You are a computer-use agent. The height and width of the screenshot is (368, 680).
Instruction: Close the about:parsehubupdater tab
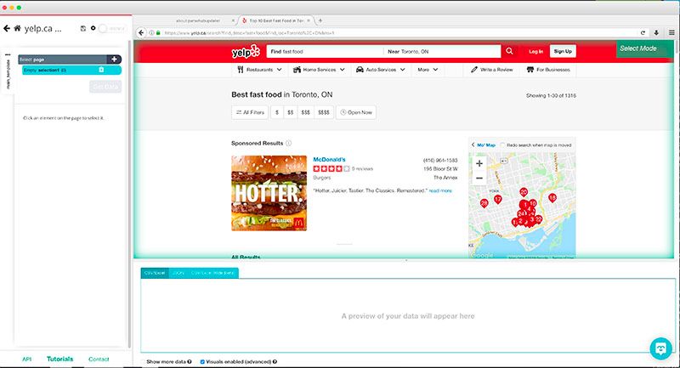(x=233, y=20)
